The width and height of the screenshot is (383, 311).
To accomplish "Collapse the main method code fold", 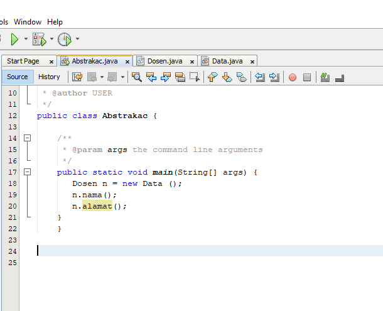I will click(x=27, y=172).
